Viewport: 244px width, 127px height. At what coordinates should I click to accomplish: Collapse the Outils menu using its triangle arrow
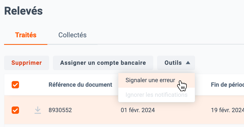point(188,63)
